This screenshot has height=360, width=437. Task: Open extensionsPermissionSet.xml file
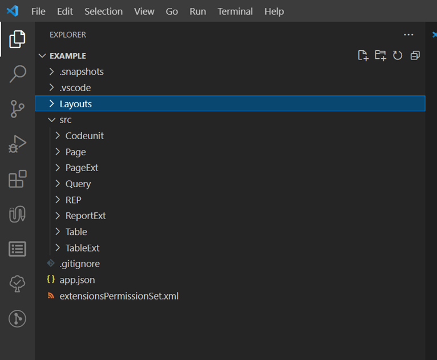click(x=119, y=296)
